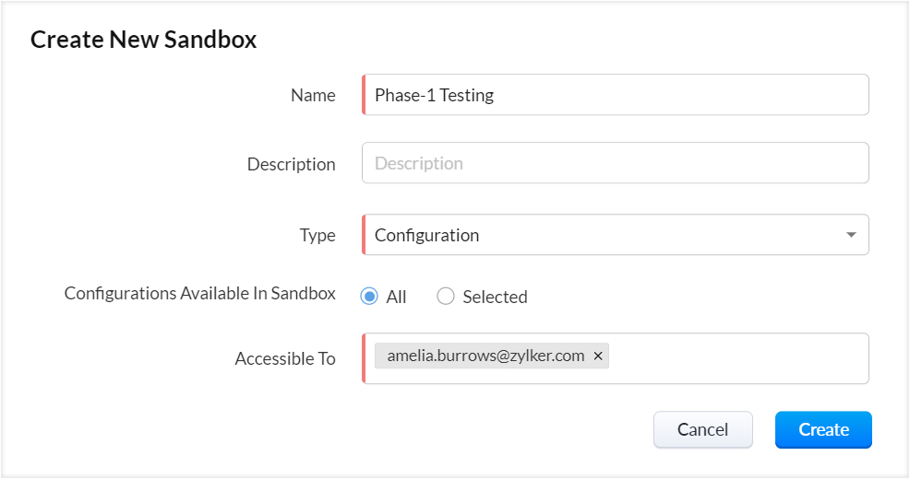910x479 pixels.
Task: Click the Selected option label text
Action: [495, 297]
